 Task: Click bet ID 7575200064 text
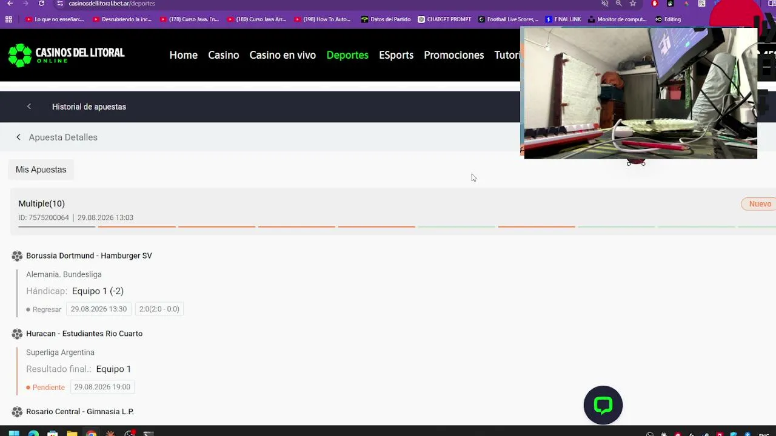pyautogui.click(x=44, y=217)
